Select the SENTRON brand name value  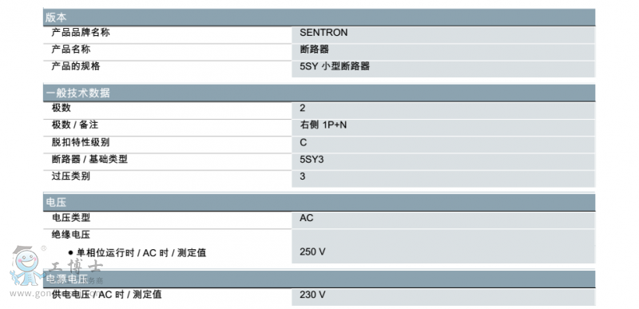coord(323,33)
